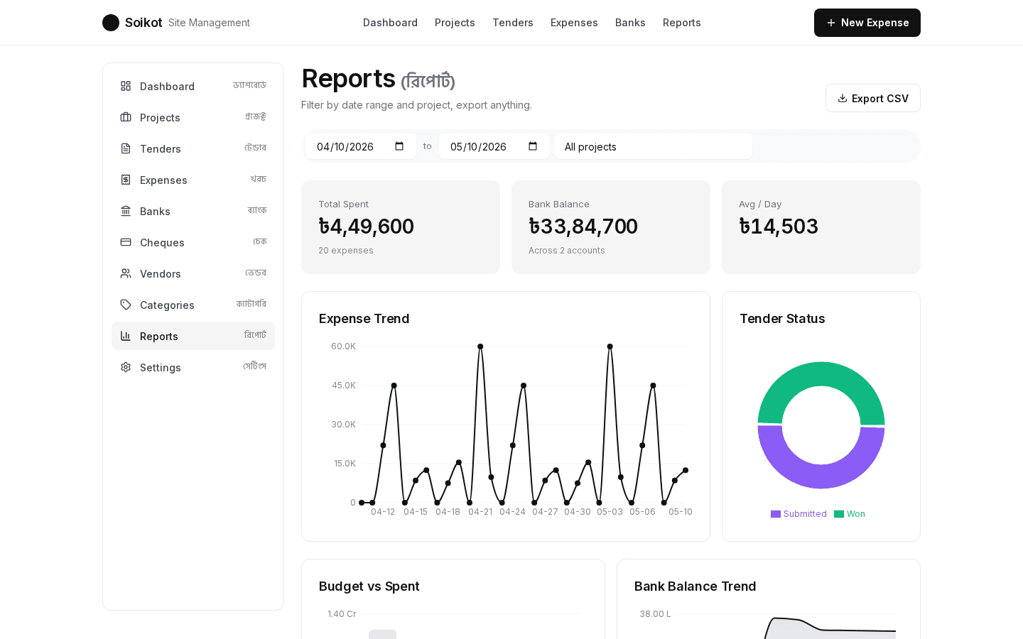Open the end date calendar picker

point(533,146)
